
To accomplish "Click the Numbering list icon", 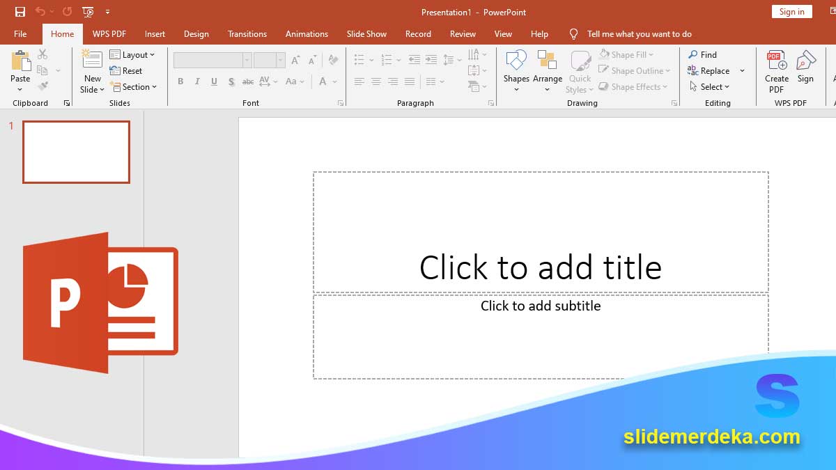I will 387,60.
